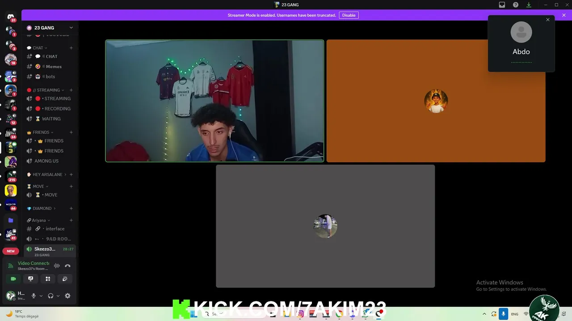Collapse the // STREAMING category
This screenshot has height=321, width=572.
click(x=46, y=90)
